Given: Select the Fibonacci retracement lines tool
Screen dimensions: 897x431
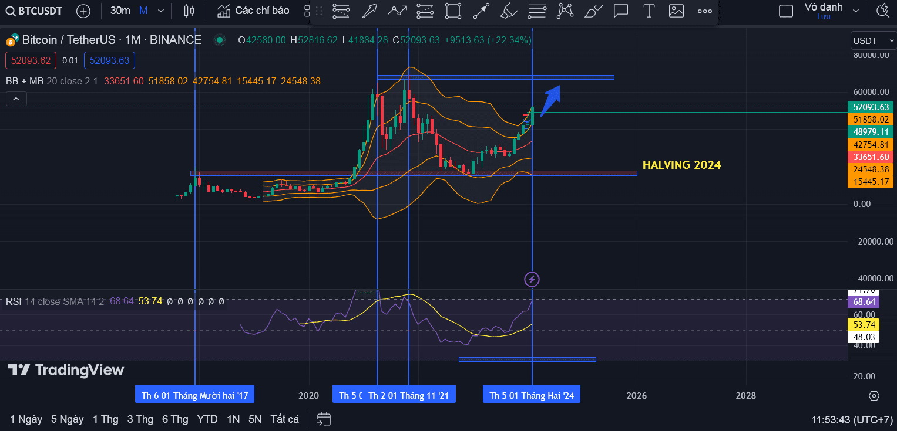Looking at the screenshot, I should (x=537, y=11).
